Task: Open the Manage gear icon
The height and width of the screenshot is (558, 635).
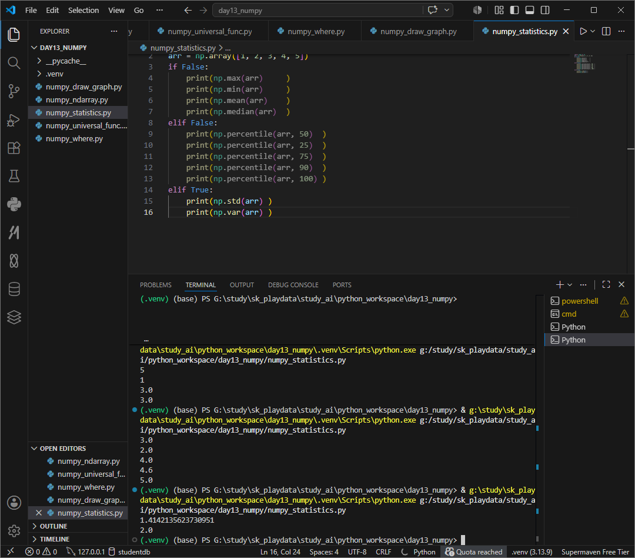Action: (x=14, y=530)
